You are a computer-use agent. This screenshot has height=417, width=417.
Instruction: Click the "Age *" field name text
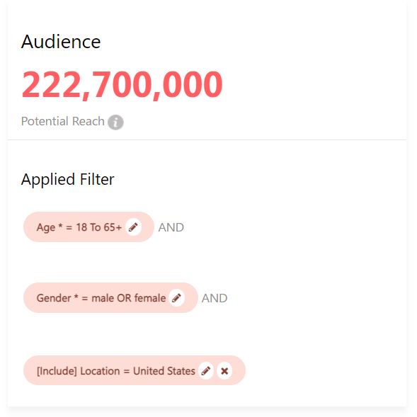[50, 227]
